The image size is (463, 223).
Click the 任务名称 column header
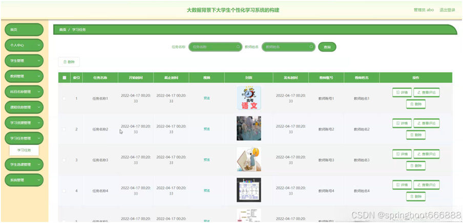pos(100,78)
